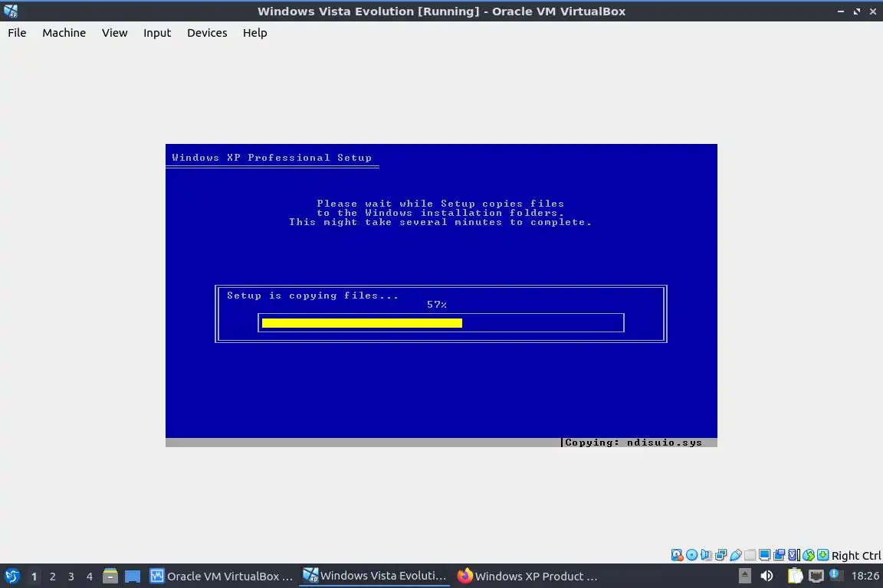The image size is (883, 588).
Task: Click the keyboard capture green arrow icon
Action: [x=822, y=555]
